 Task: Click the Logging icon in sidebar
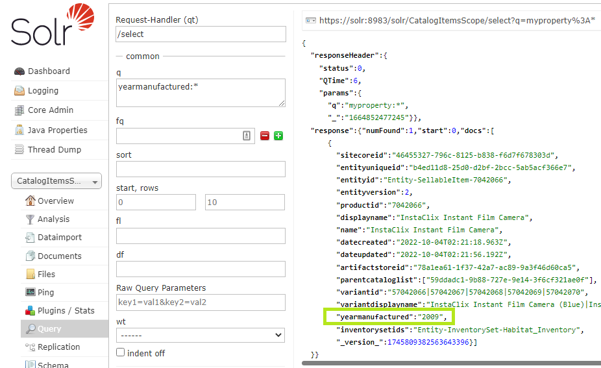[19, 91]
